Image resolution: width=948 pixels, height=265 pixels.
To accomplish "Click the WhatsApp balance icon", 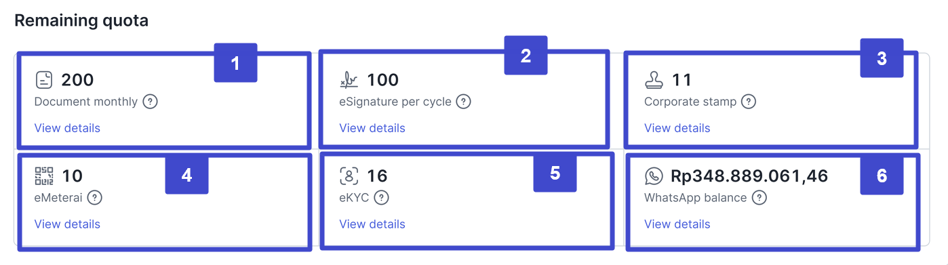I will (654, 176).
